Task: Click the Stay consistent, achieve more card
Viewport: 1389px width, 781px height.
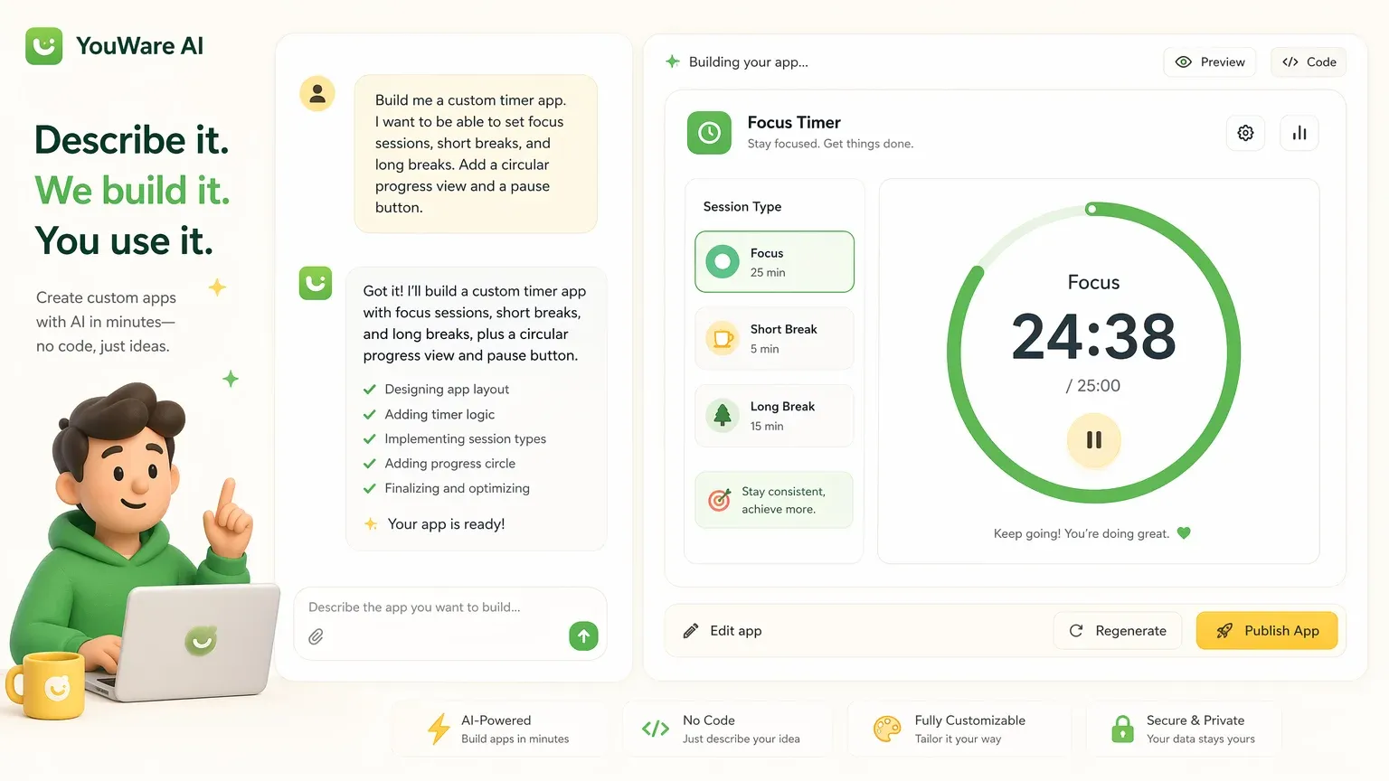Action: (x=774, y=500)
